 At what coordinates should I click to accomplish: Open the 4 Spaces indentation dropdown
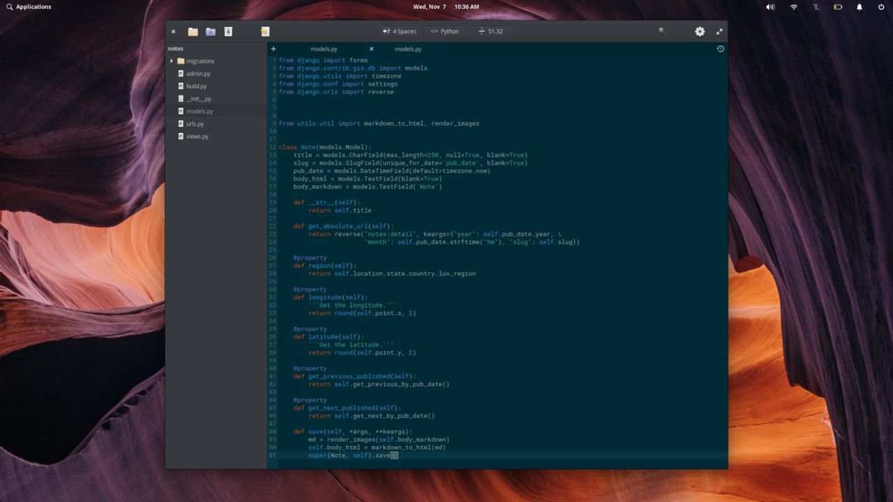click(x=401, y=31)
